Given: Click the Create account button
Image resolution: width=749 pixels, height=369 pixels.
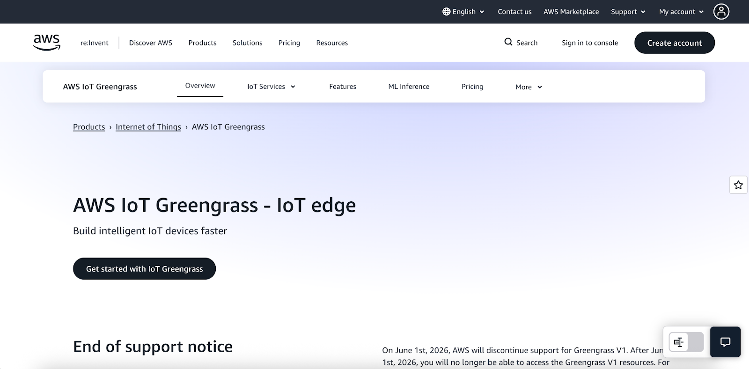Looking at the screenshot, I should 675,43.
